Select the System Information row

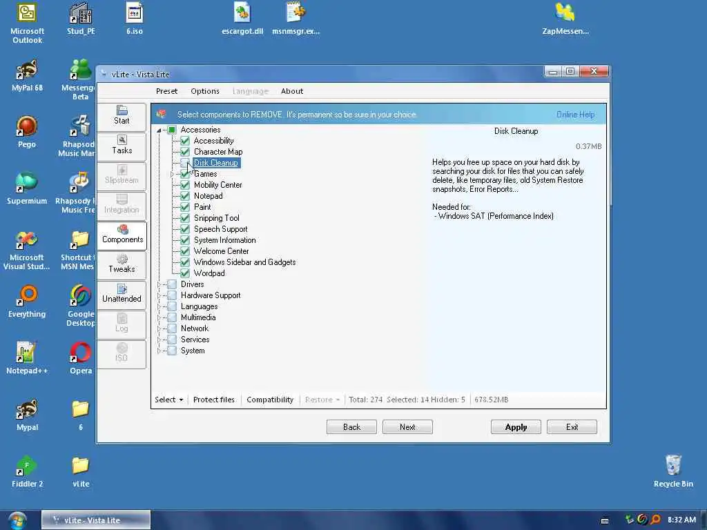[x=224, y=240]
